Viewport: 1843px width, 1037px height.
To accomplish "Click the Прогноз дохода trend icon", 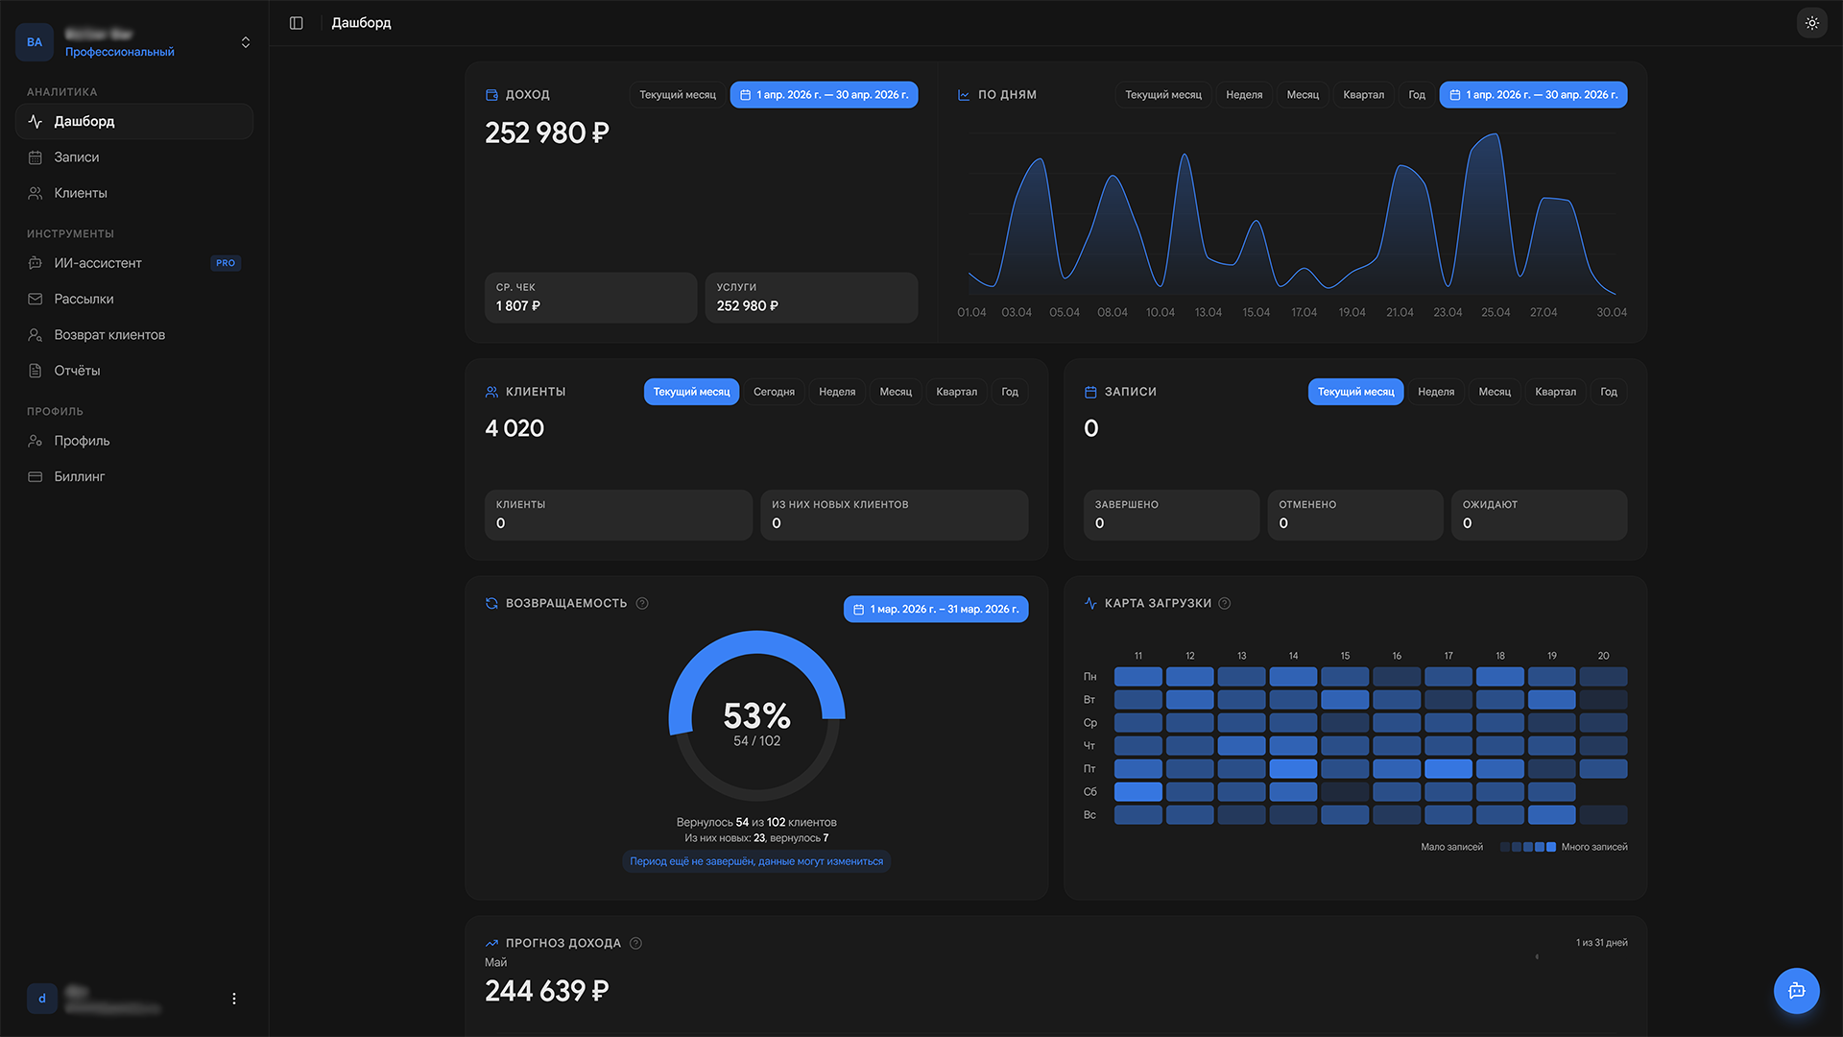I will point(491,943).
